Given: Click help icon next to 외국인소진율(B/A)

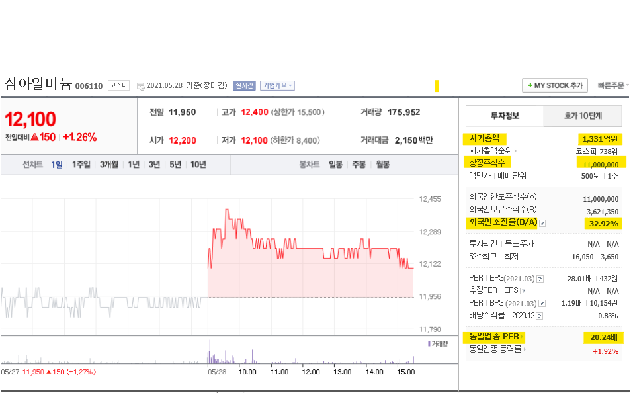Looking at the screenshot, I should (542, 224).
